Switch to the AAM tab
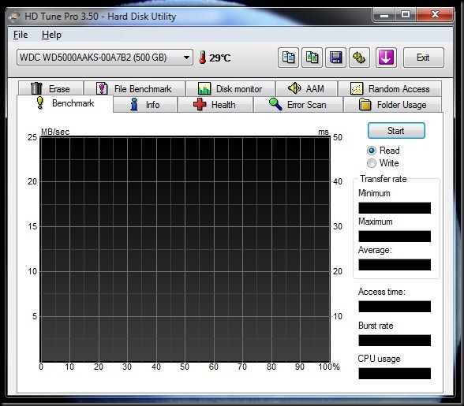Screen dimensions: 464x406 (x=306, y=88)
